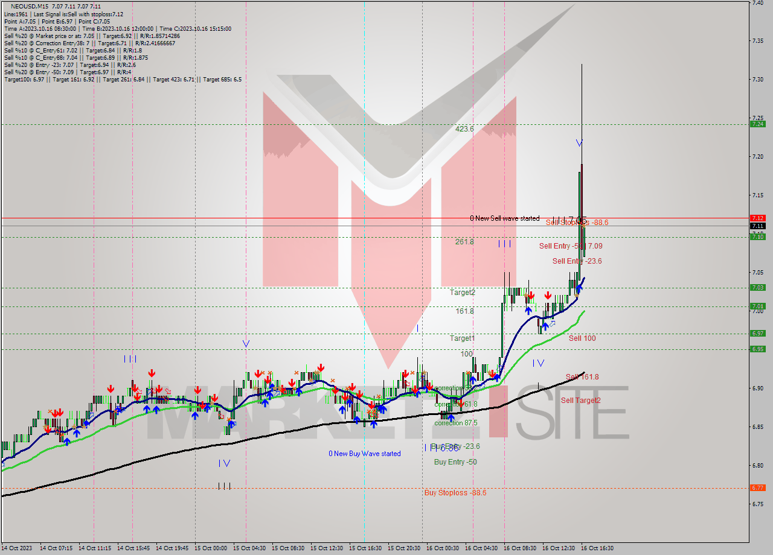Click the 'Sell 161.8' label
The height and width of the screenshot is (555, 773).
(x=582, y=377)
